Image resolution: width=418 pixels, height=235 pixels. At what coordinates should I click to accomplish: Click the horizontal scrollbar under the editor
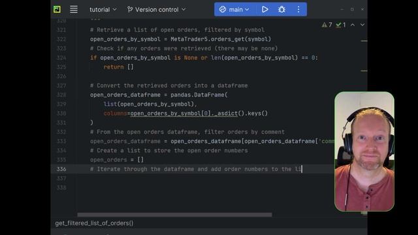point(174,215)
